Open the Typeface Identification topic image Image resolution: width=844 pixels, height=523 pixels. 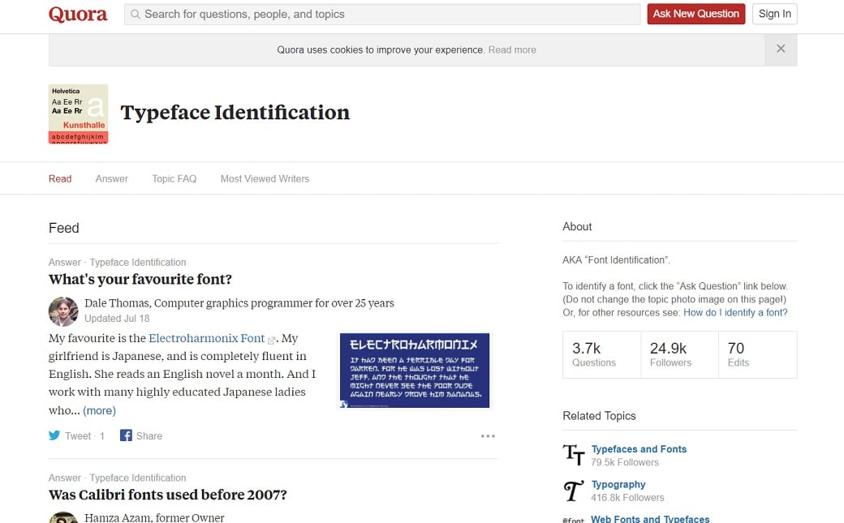point(78,114)
